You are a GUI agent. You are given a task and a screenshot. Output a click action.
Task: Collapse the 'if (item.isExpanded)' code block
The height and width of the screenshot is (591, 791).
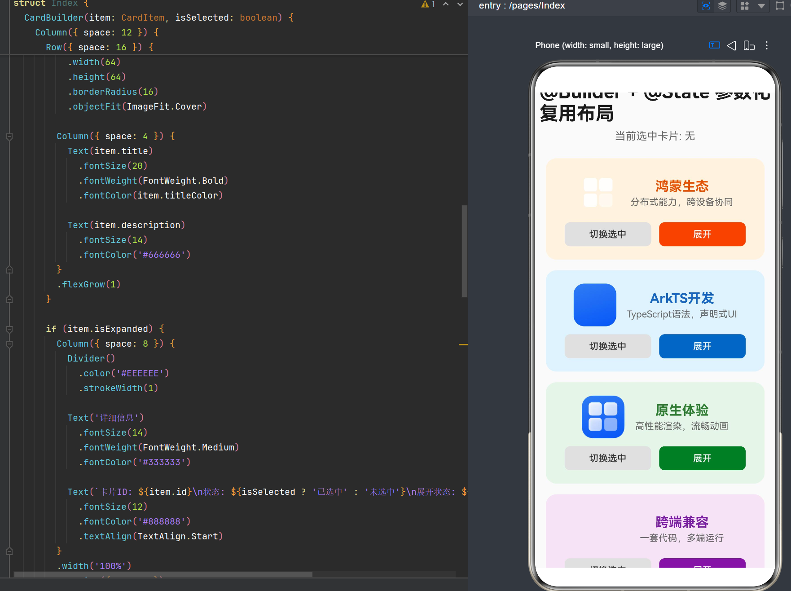(x=9, y=329)
